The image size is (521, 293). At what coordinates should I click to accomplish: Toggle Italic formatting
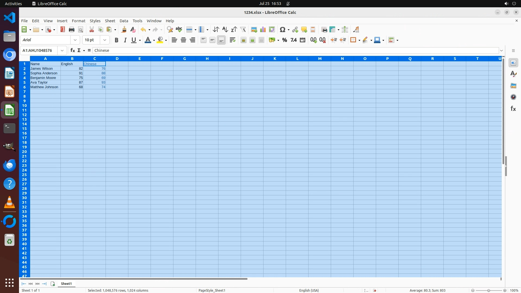125,40
